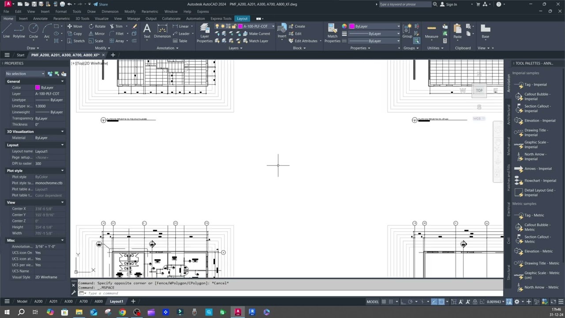Expand the Layers panel dropdown
Viewport: 565px width, 318px height.
(235, 48)
